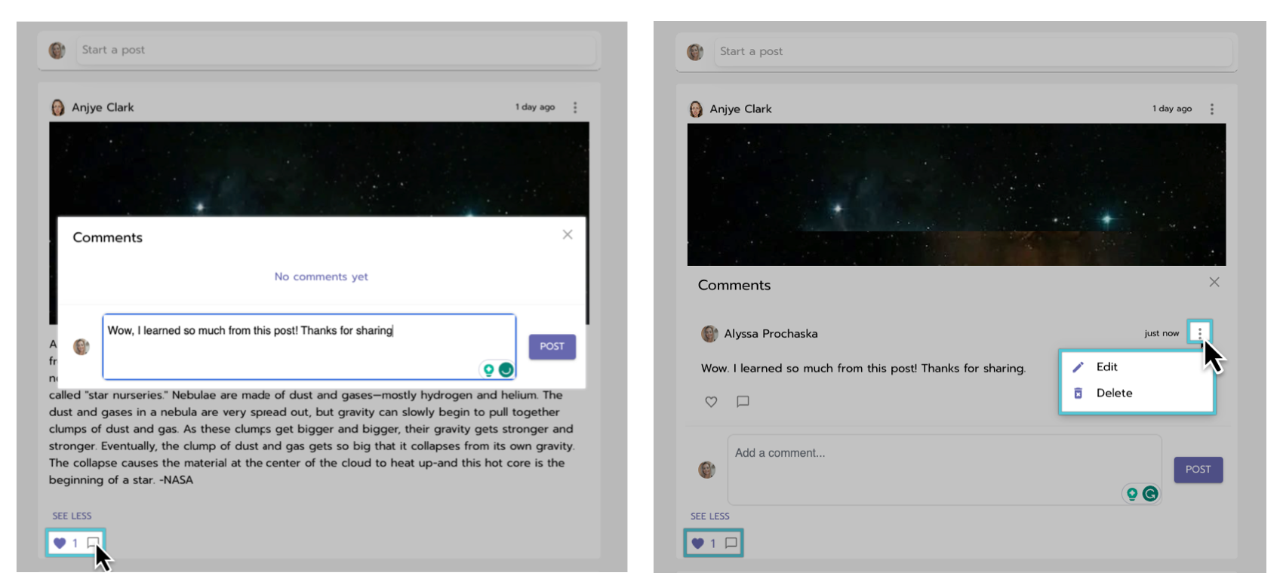
Task: Close the Comments popup in the left panel
Action: tap(568, 234)
